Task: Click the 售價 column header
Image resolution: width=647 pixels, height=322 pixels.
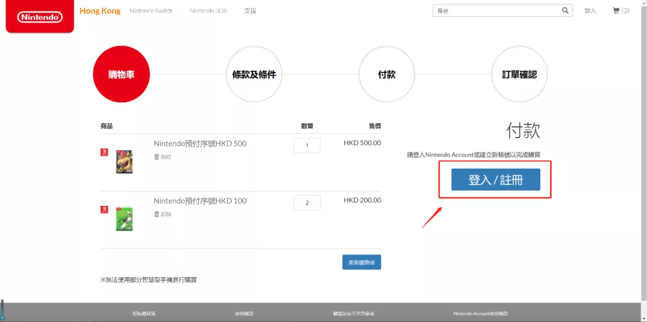Action: point(374,126)
